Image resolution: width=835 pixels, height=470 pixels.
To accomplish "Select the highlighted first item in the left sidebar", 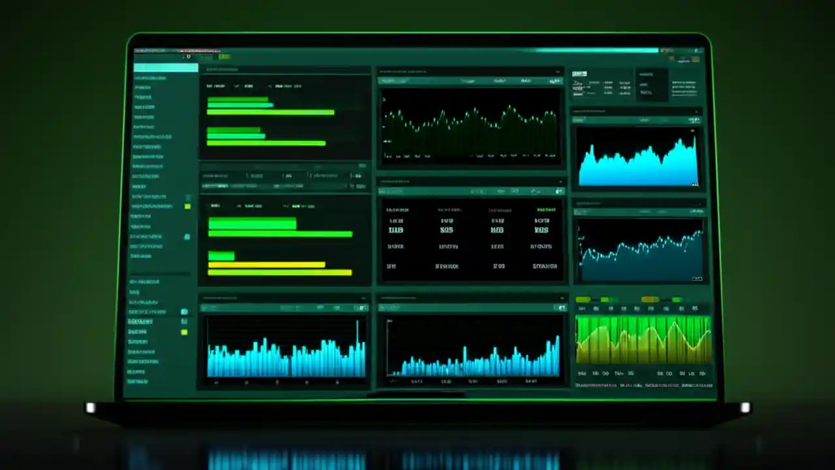I will pyautogui.click(x=165, y=67).
